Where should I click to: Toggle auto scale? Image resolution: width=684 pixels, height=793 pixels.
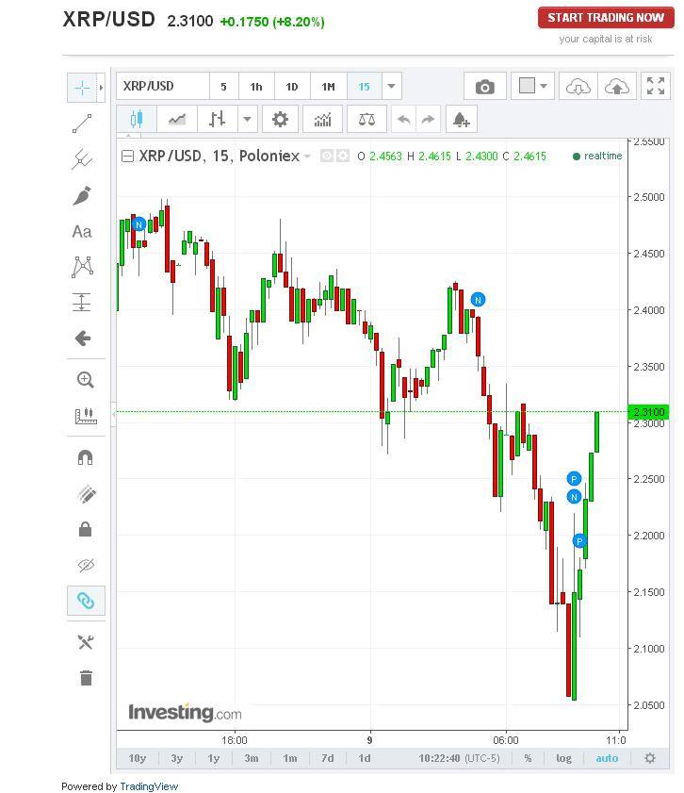pyautogui.click(x=607, y=758)
